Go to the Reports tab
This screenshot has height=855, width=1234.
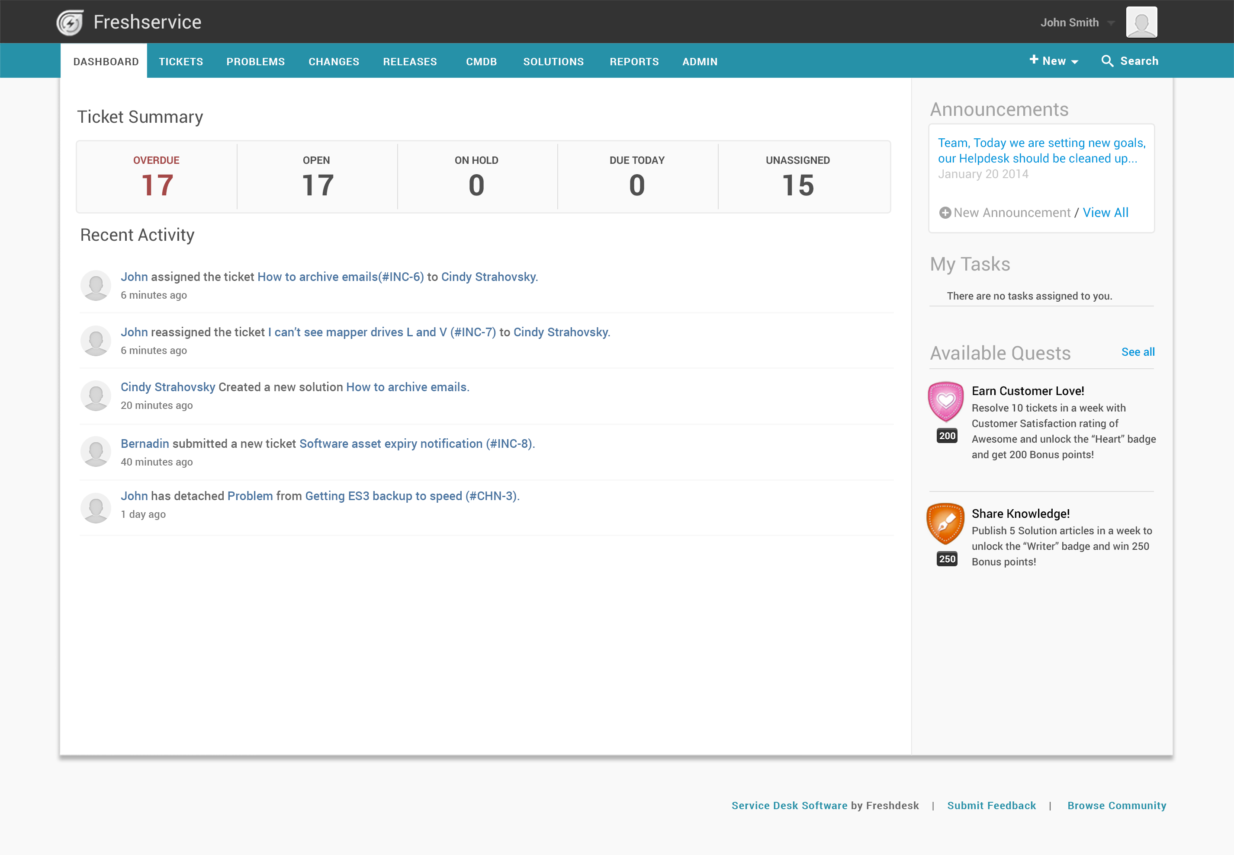pos(634,62)
